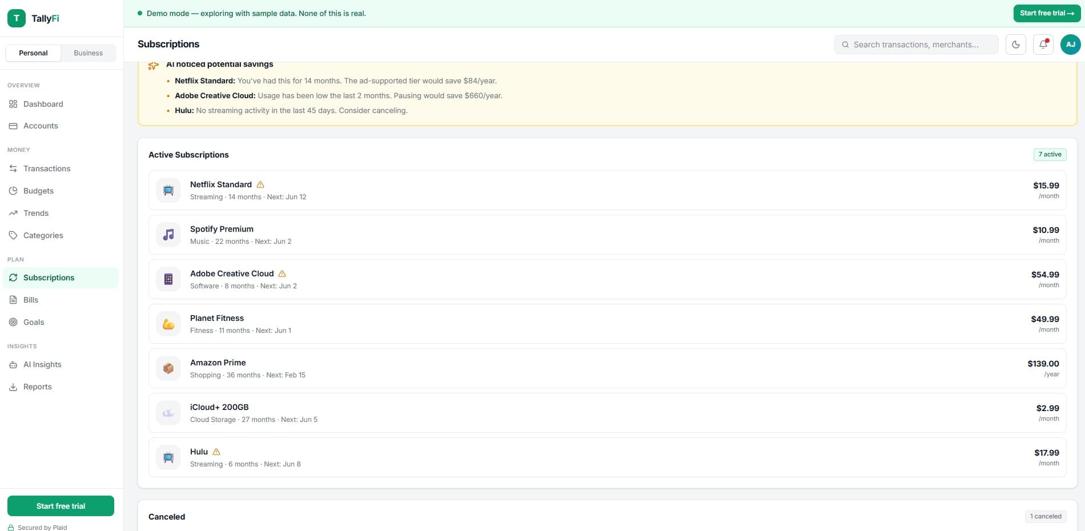This screenshot has height=531, width=1085.
Task: Toggle dark mode moon icon
Action: pyautogui.click(x=1016, y=45)
